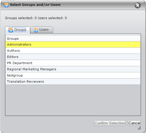Screen dimensions: 146x133
Task: Click the Groups column header
Action: pos(73,39)
